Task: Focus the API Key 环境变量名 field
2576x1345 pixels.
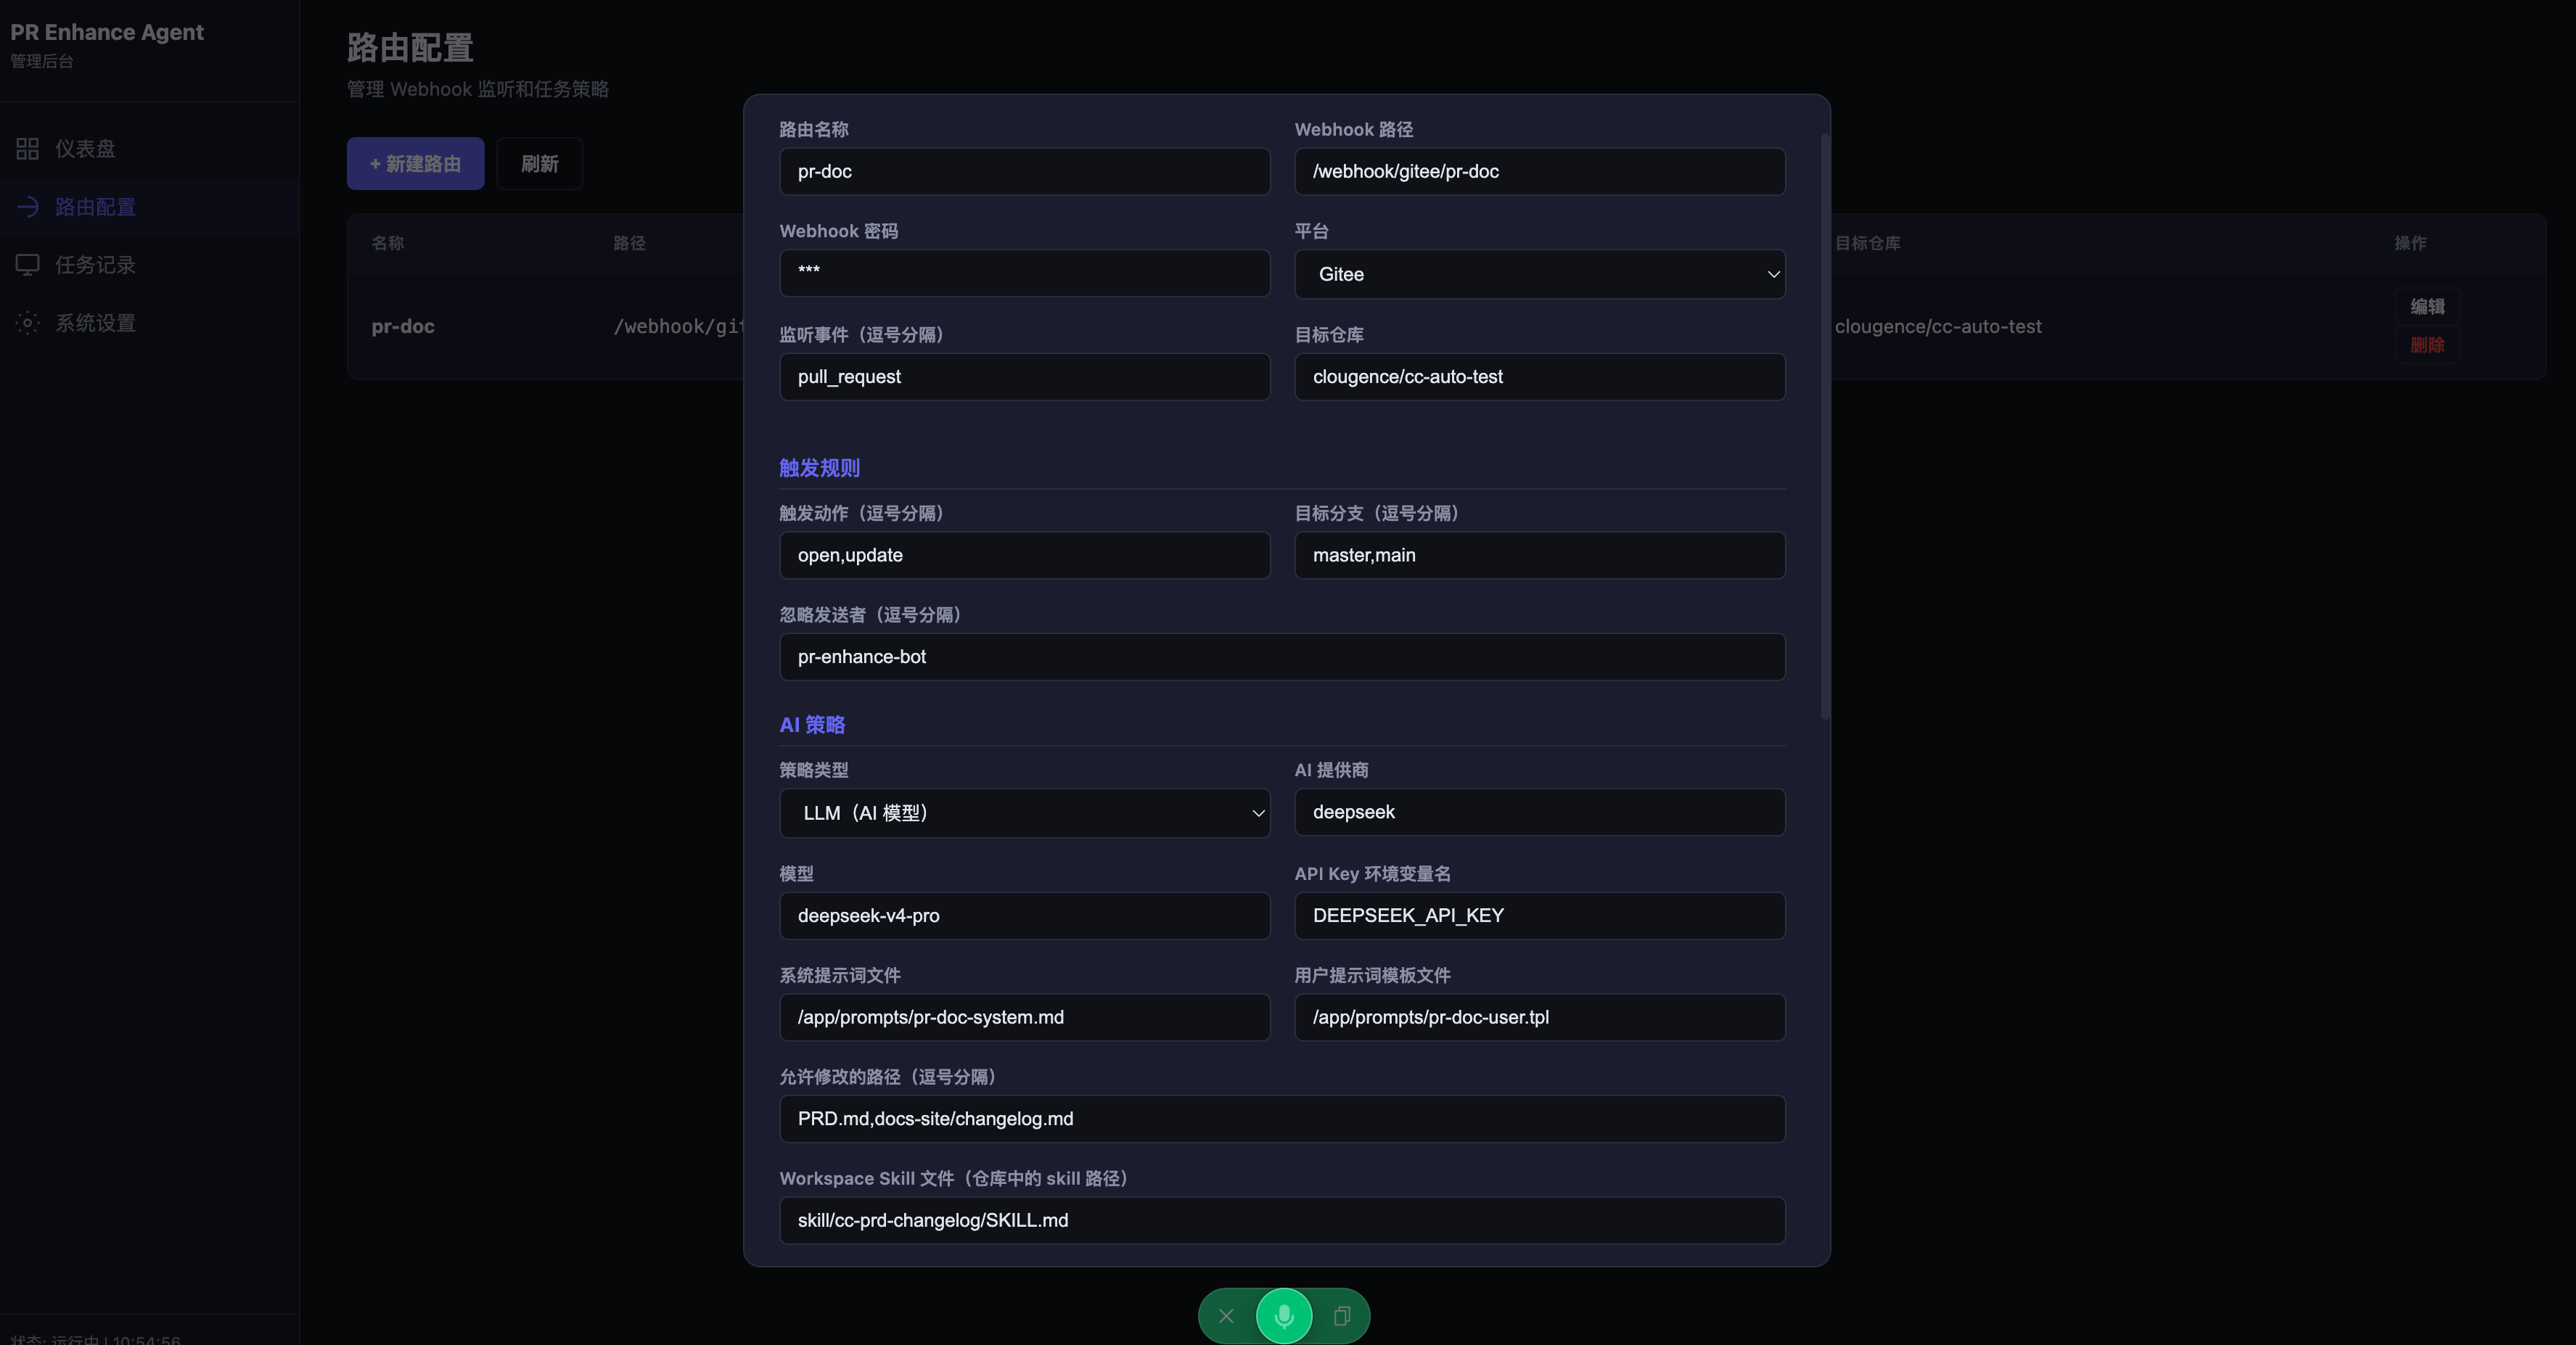Action: pyautogui.click(x=1540, y=916)
